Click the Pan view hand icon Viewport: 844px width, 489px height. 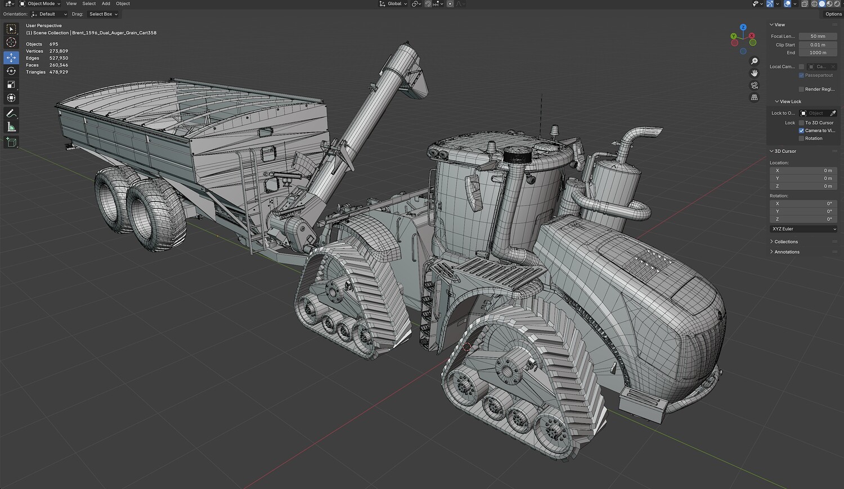click(x=755, y=73)
